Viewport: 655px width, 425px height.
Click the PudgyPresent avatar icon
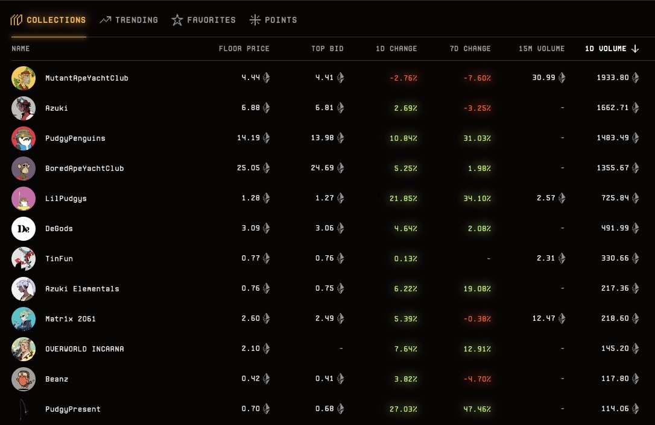click(x=24, y=409)
